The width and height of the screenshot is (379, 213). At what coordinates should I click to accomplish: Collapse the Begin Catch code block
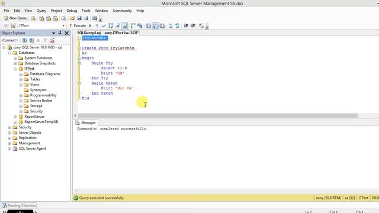tap(79, 83)
